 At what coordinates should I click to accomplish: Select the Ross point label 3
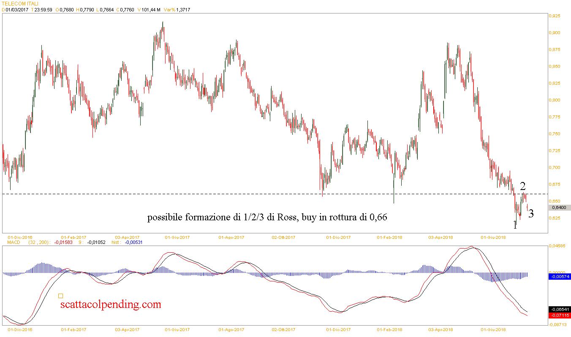531,214
